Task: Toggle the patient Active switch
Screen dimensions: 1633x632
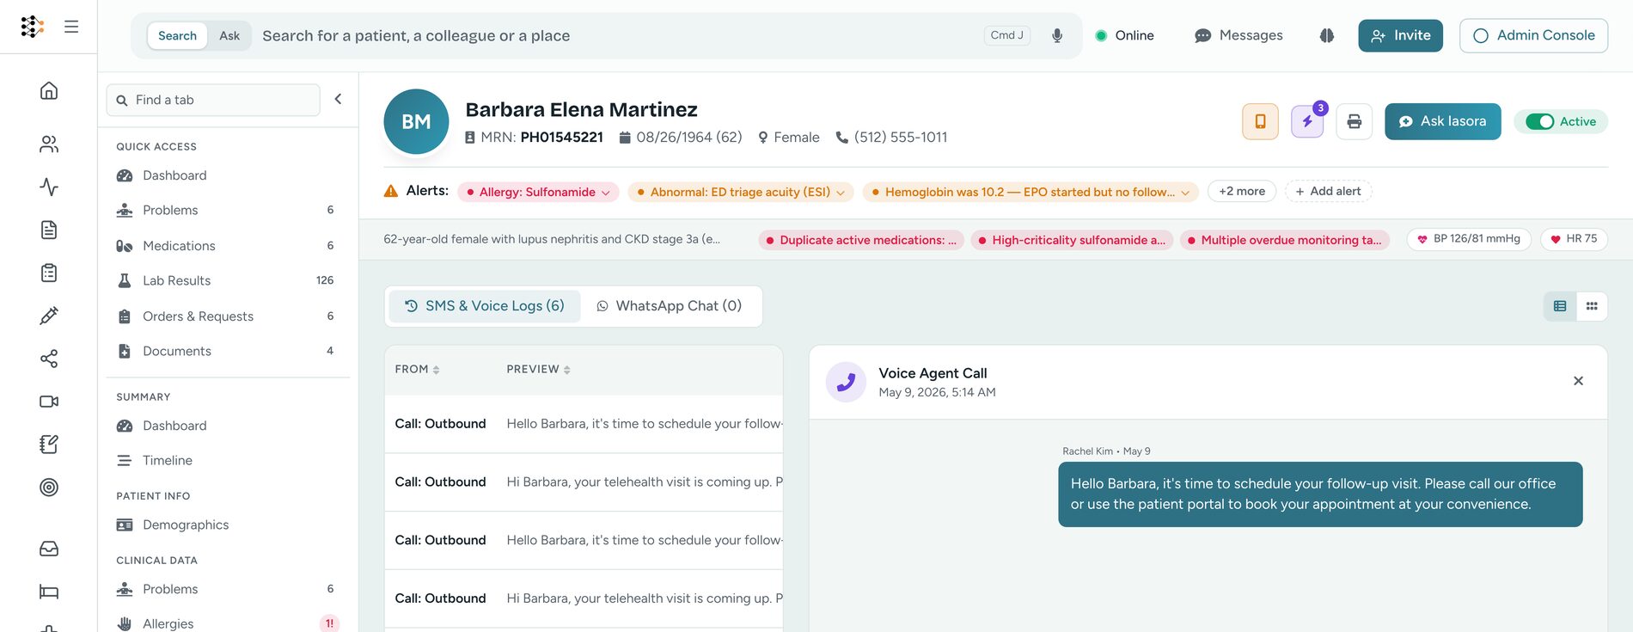Action: click(1539, 121)
